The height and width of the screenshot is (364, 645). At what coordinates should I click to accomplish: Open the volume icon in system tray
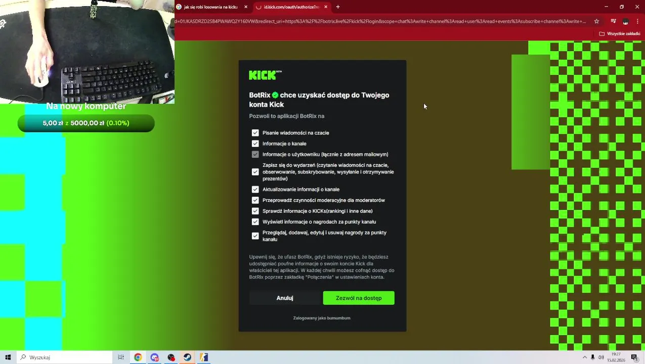pyautogui.click(x=600, y=357)
